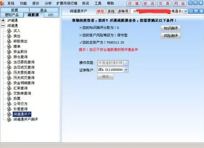Click the red 锁定 button
This screenshot has height=148, width=204.
[101, 11]
